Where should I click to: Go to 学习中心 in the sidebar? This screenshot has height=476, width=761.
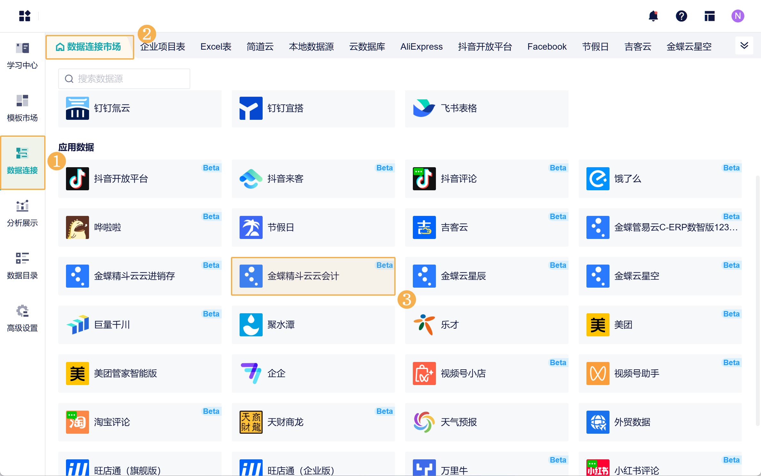[22, 56]
